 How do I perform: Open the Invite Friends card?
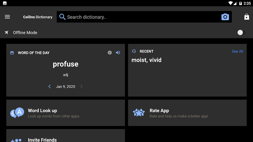click(66, 135)
